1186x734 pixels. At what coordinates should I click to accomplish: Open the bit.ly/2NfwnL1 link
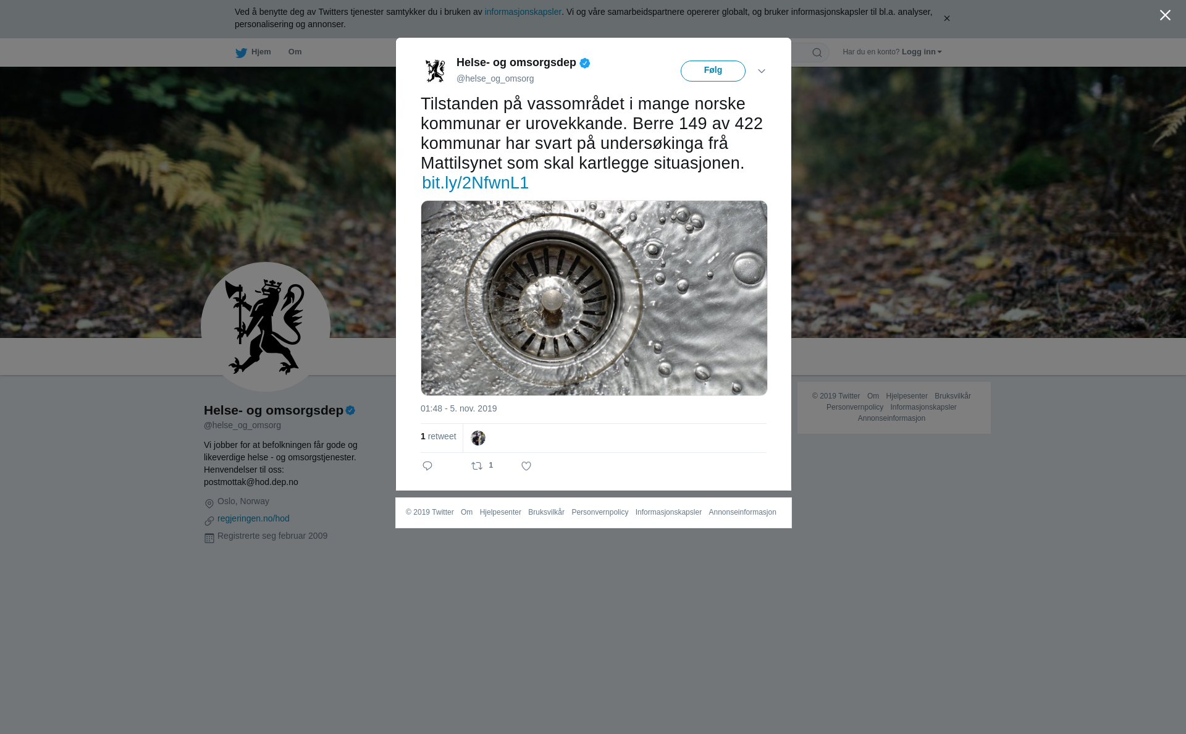pos(475,183)
